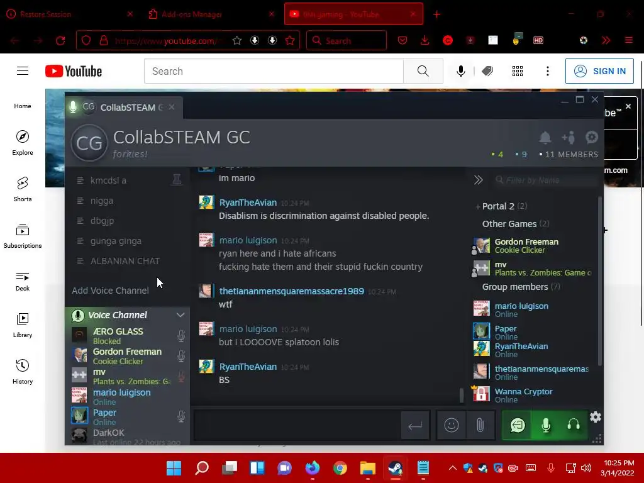Click the browser reload button
This screenshot has width=644, height=483.
60,41
